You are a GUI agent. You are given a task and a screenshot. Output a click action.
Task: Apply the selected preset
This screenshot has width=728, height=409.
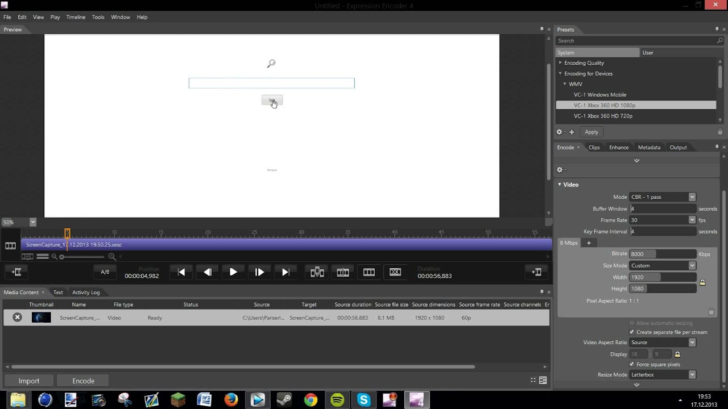pyautogui.click(x=591, y=132)
